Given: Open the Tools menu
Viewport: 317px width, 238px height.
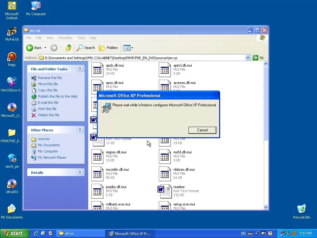Looking at the screenshot, I should (81, 38).
